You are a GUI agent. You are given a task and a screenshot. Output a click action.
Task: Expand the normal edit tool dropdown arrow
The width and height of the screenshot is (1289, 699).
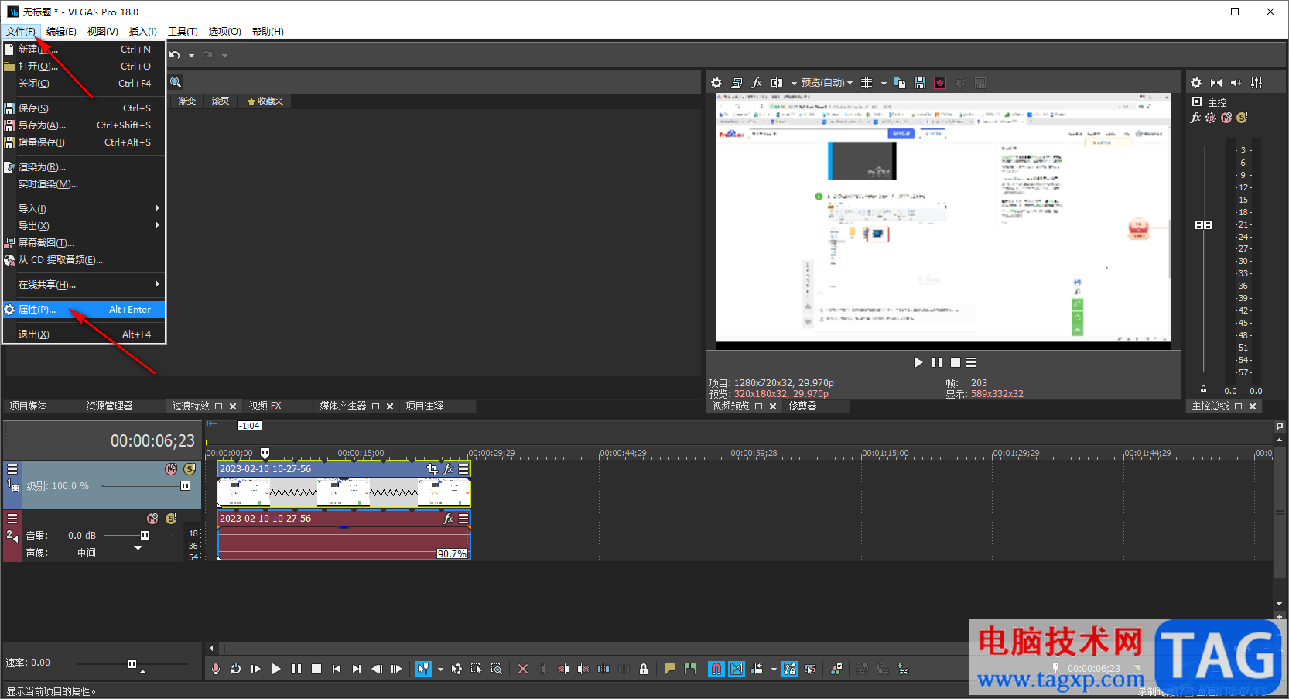tap(440, 669)
